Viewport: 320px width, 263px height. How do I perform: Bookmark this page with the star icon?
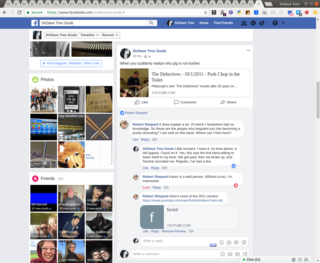click(x=206, y=12)
